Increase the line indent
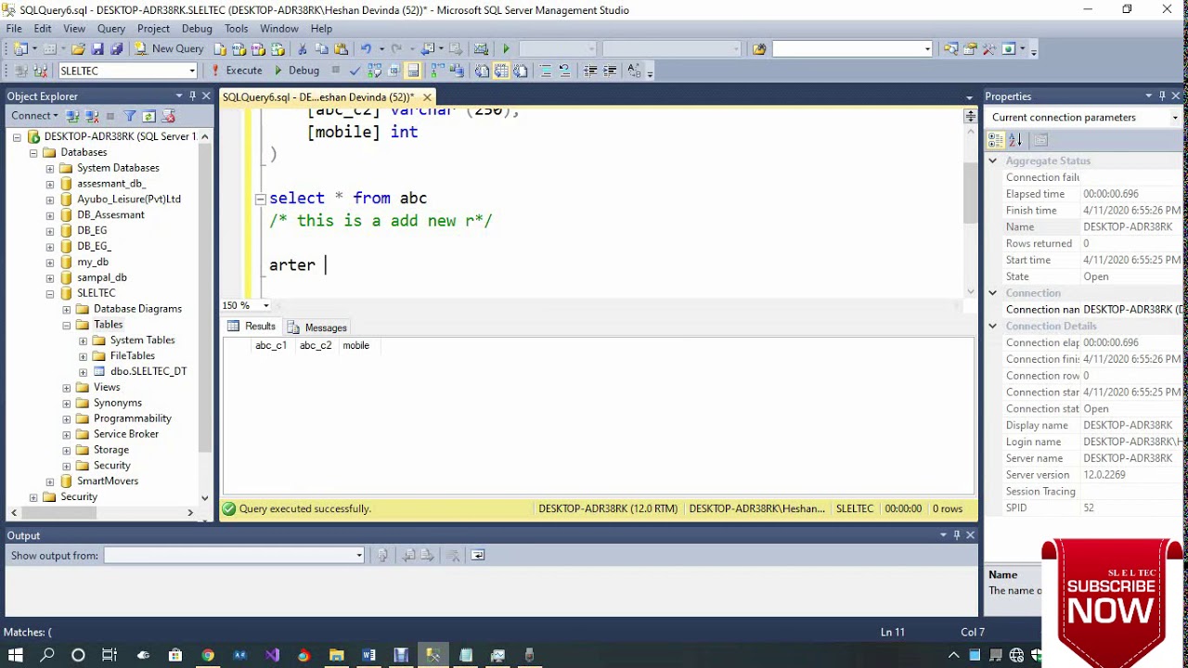Image resolution: width=1188 pixels, height=668 pixels. pos(610,71)
